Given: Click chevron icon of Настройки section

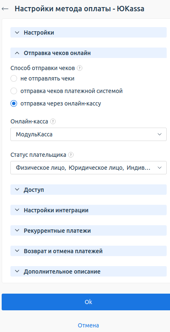Looking at the screenshot, I should (17, 33).
